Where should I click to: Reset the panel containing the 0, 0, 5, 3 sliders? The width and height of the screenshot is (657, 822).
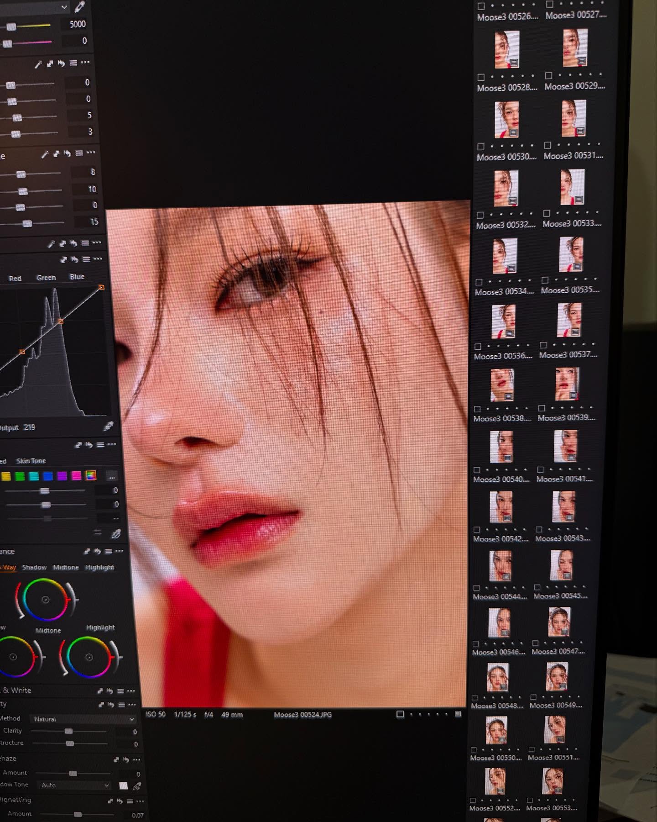tap(61, 63)
